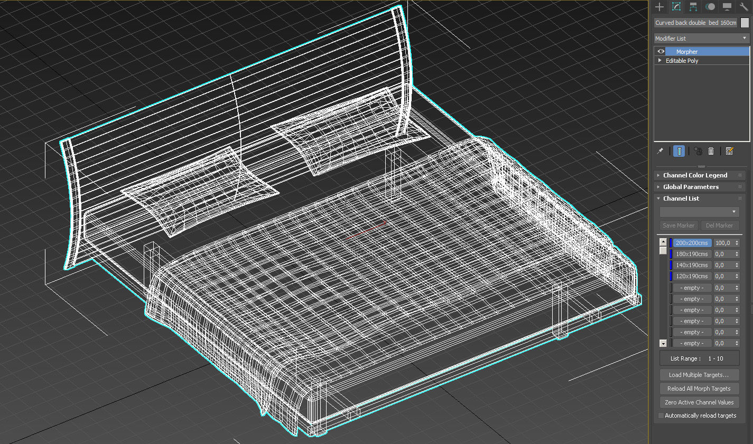Click the object color swatch
The width and height of the screenshot is (753, 444).
pos(745,23)
